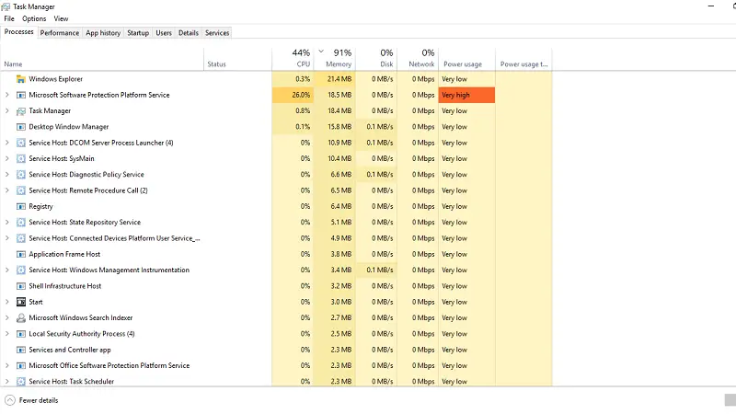Screen dimensions: 736x414
Task: Select the Very high power usage cell
Action: [x=466, y=95]
